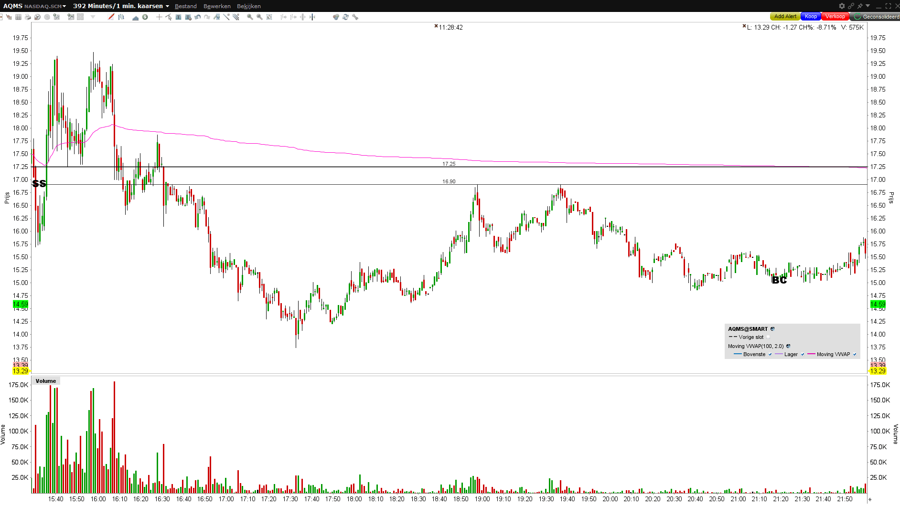Close the L: 13.29 quote readout
Screen dimensions: 900x506
(744, 26)
